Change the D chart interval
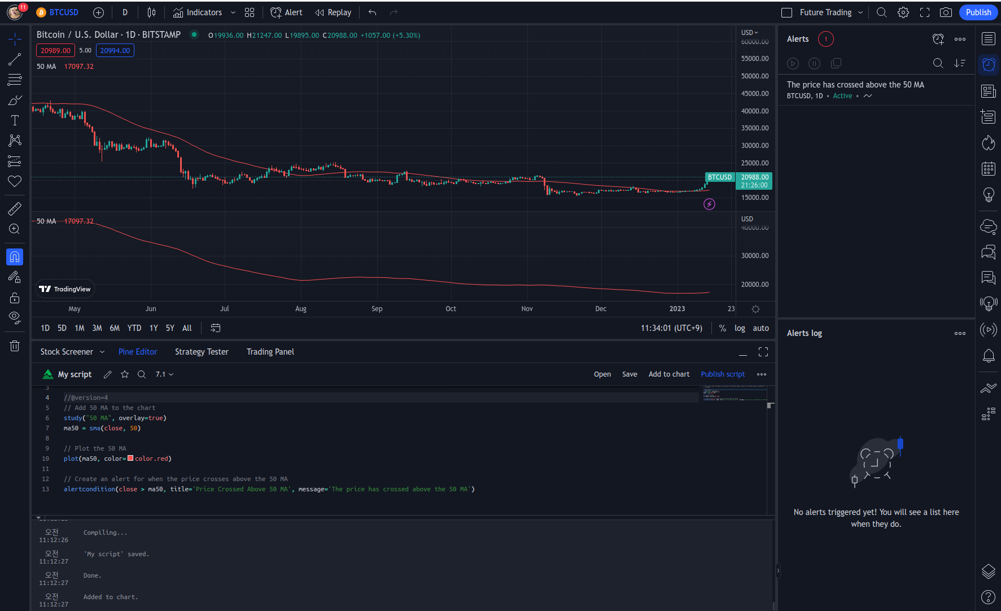1001x611 pixels. [125, 12]
